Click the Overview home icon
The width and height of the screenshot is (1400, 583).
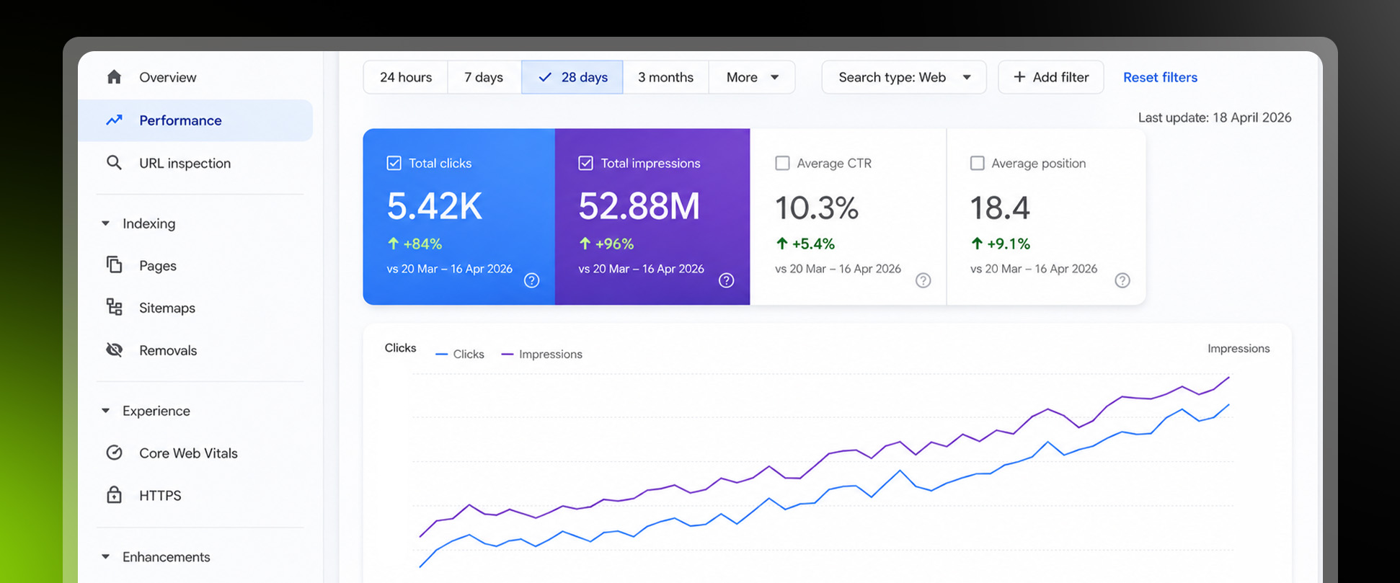(x=114, y=77)
